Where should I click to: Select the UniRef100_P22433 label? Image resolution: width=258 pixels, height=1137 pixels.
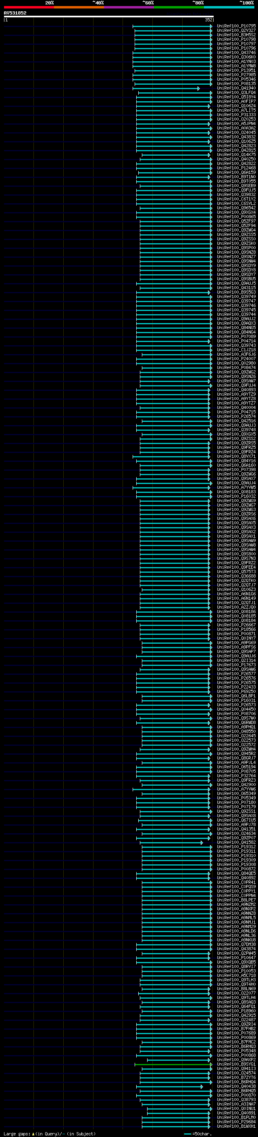236,687
